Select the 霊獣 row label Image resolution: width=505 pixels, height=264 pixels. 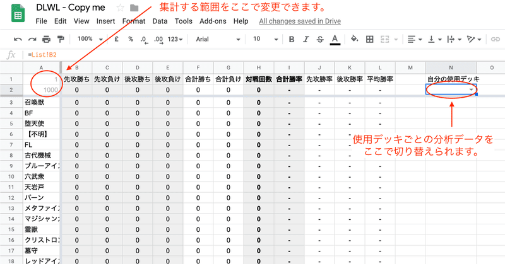click(x=41, y=229)
